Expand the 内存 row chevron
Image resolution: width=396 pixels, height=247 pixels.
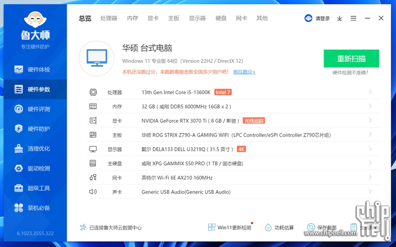pos(370,106)
